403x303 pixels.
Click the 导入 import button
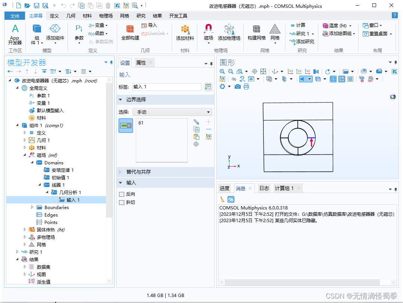pos(149,25)
